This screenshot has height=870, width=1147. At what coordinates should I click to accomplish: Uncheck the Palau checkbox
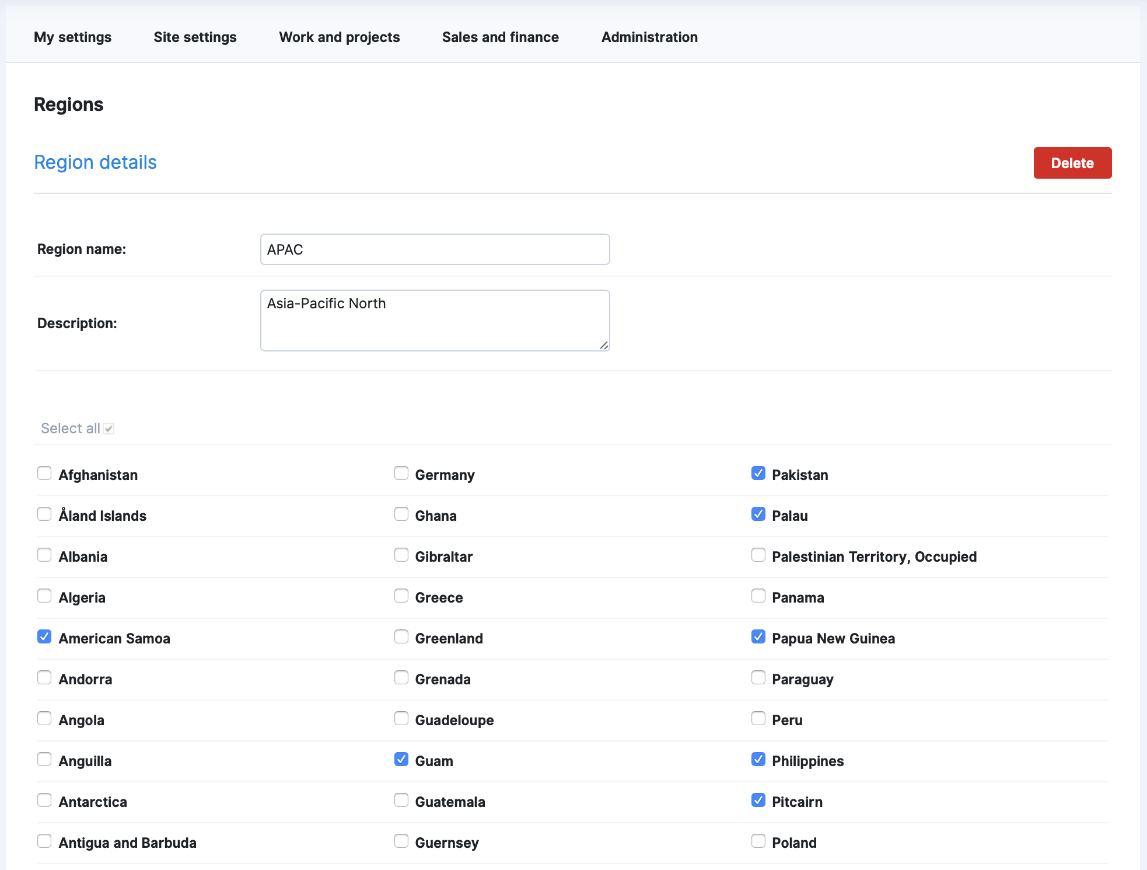(758, 514)
